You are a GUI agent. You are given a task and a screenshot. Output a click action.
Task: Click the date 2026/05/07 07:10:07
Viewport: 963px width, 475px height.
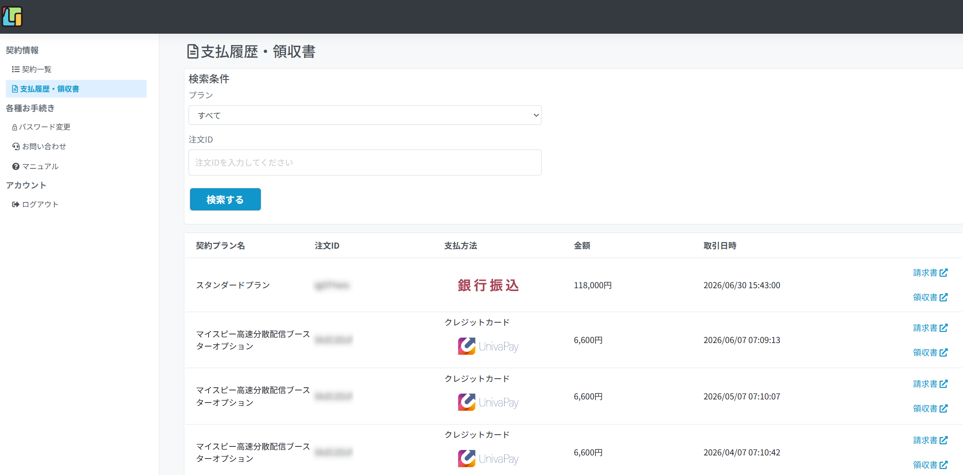(x=742, y=396)
